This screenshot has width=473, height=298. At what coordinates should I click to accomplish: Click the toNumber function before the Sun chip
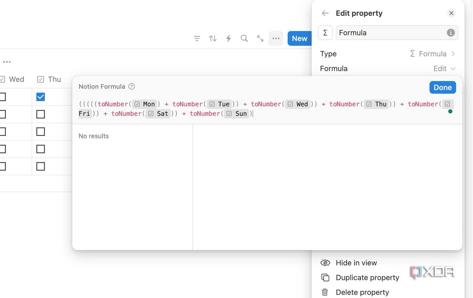click(x=205, y=114)
